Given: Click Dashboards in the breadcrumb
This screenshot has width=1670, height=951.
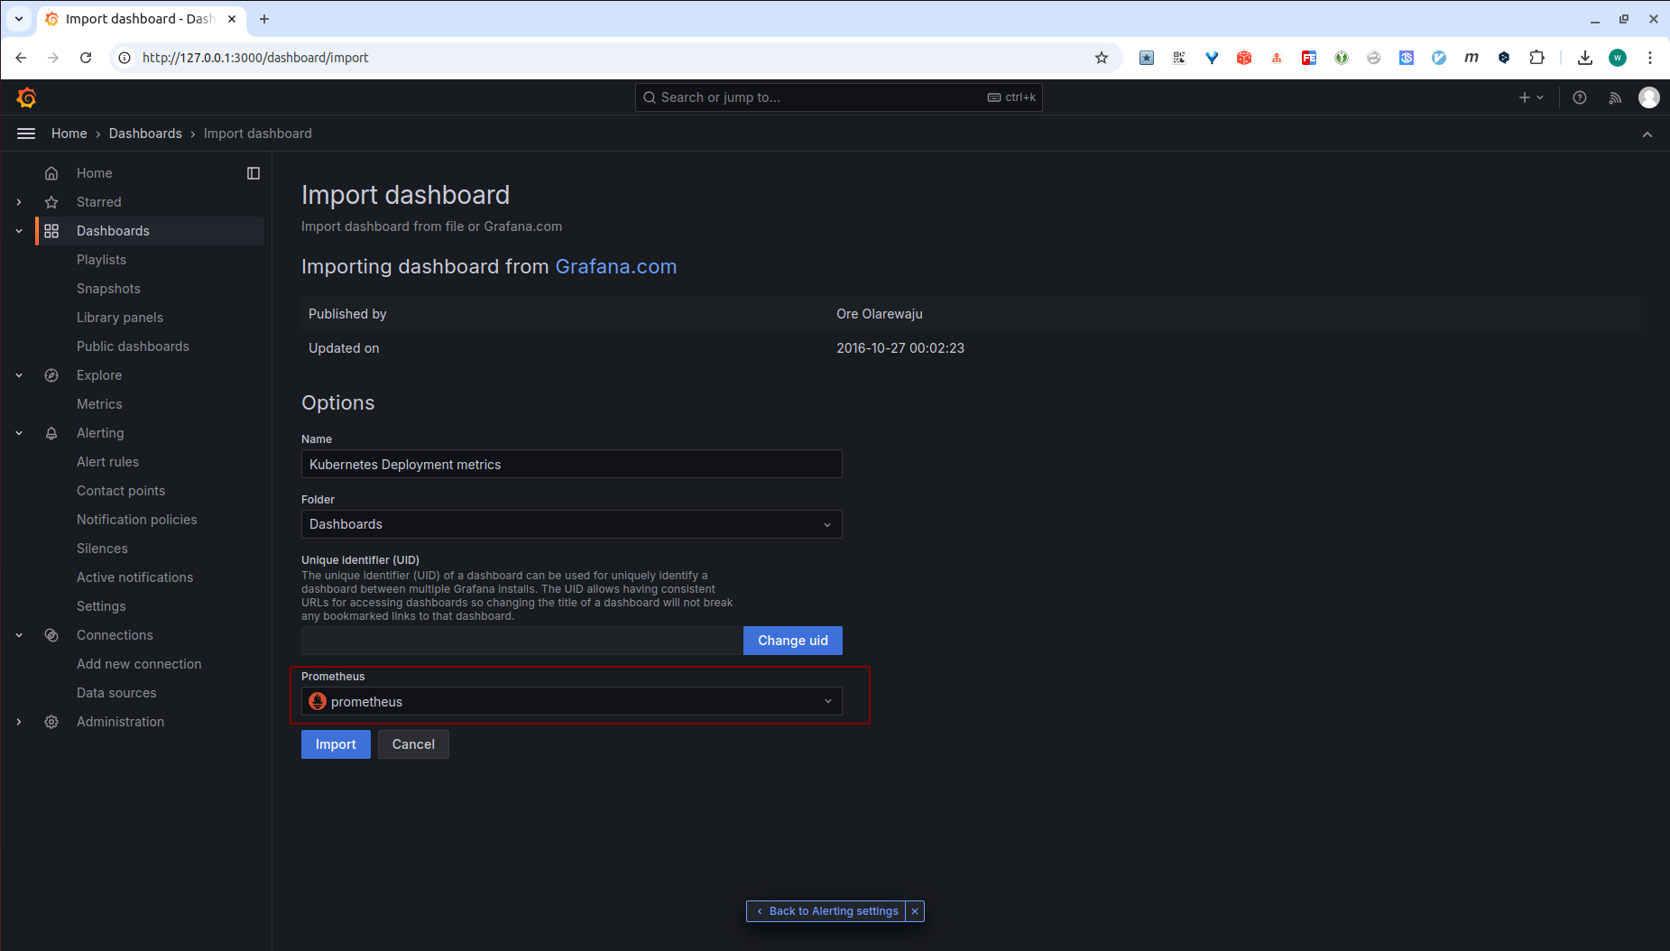Looking at the screenshot, I should (x=145, y=134).
